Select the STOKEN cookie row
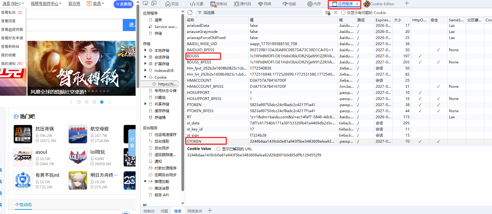Viewport: 492px width, 214px height. point(338,141)
